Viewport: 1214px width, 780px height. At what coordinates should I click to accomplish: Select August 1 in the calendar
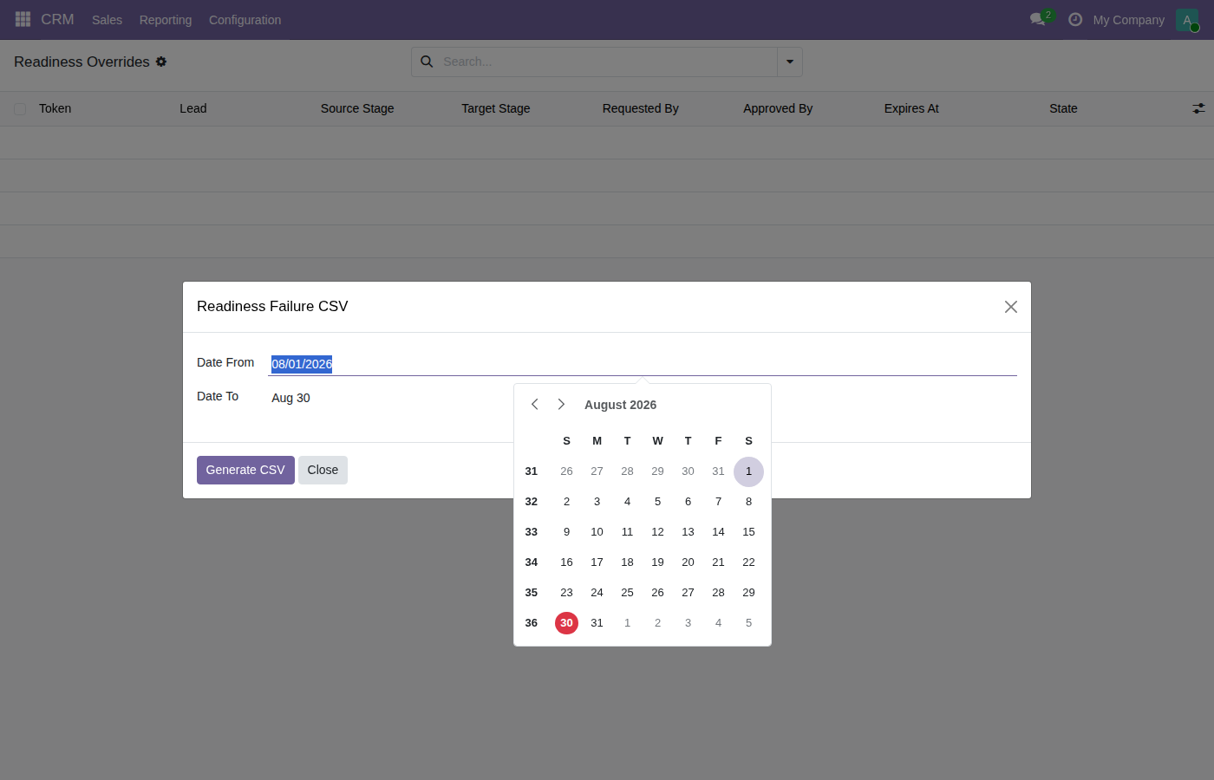pyautogui.click(x=748, y=471)
